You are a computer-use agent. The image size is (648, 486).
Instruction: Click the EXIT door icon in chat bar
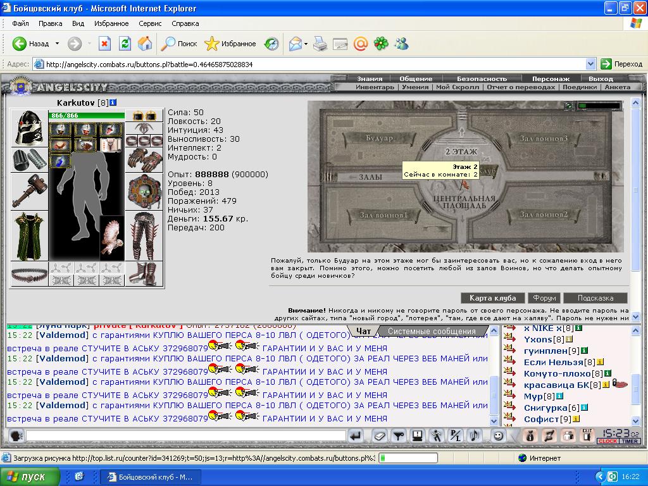[x=587, y=435]
